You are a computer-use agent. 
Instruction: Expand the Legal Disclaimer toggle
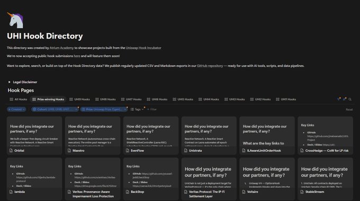[x=10, y=82]
